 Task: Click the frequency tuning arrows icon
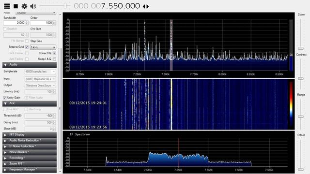click(146, 6)
